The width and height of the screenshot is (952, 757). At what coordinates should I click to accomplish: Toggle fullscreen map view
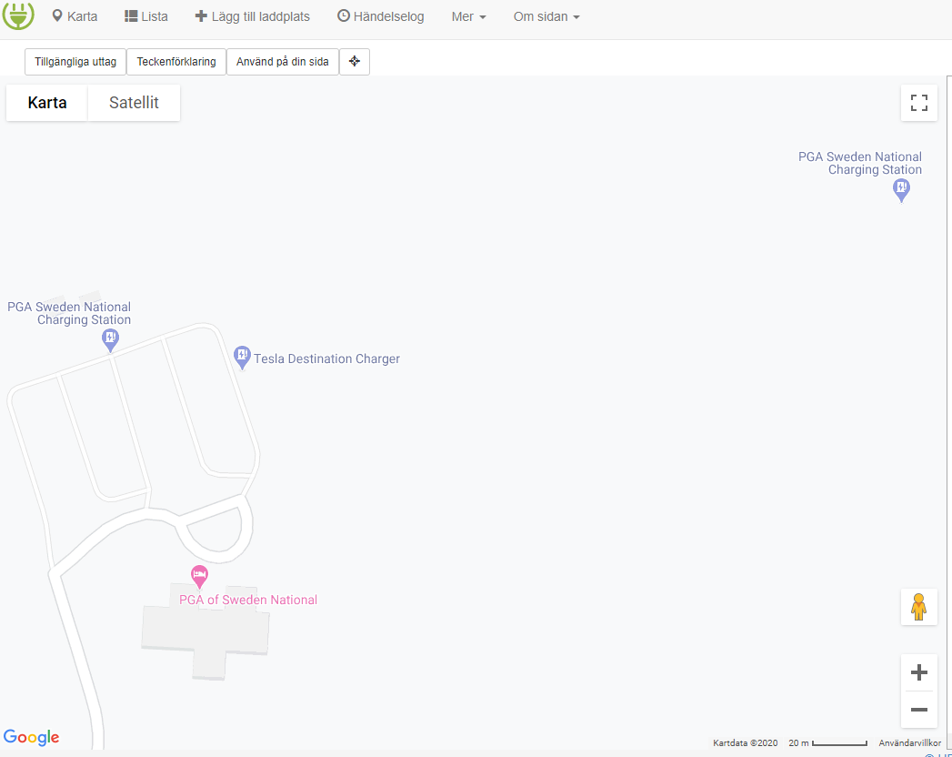[x=918, y=103]
